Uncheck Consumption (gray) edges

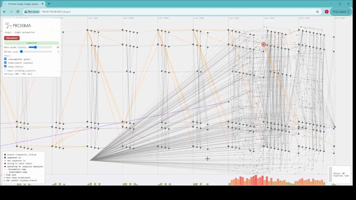(x=5, y=59)
